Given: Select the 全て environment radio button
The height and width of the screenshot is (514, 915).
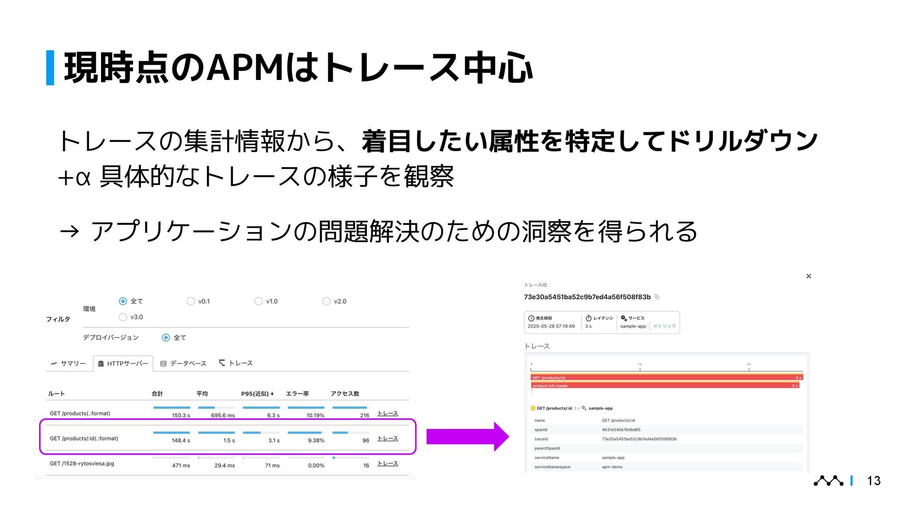Looking at the screenshot, I should pyautogui.click(x=123, y=301).
